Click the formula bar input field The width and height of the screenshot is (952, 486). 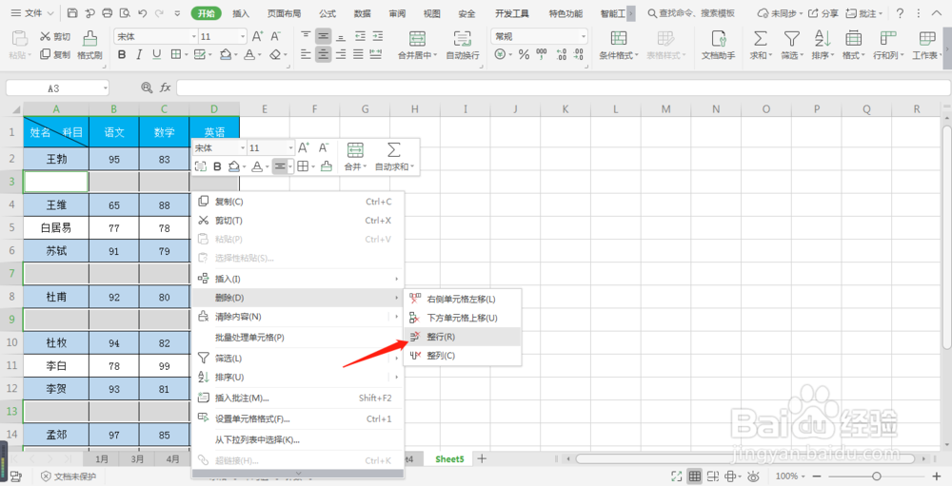point(564,88)
